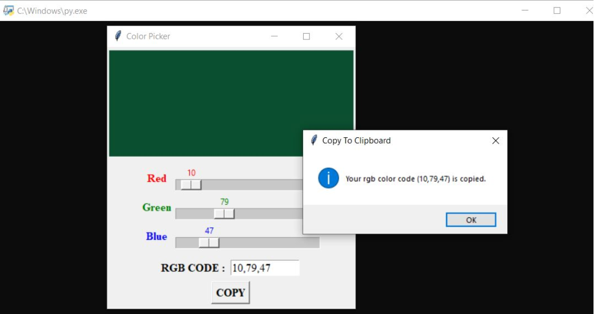Click the py.exe console icon in title bar
Image resolution: width=594 pixels, height=314 pixels.
pos(8,11)
